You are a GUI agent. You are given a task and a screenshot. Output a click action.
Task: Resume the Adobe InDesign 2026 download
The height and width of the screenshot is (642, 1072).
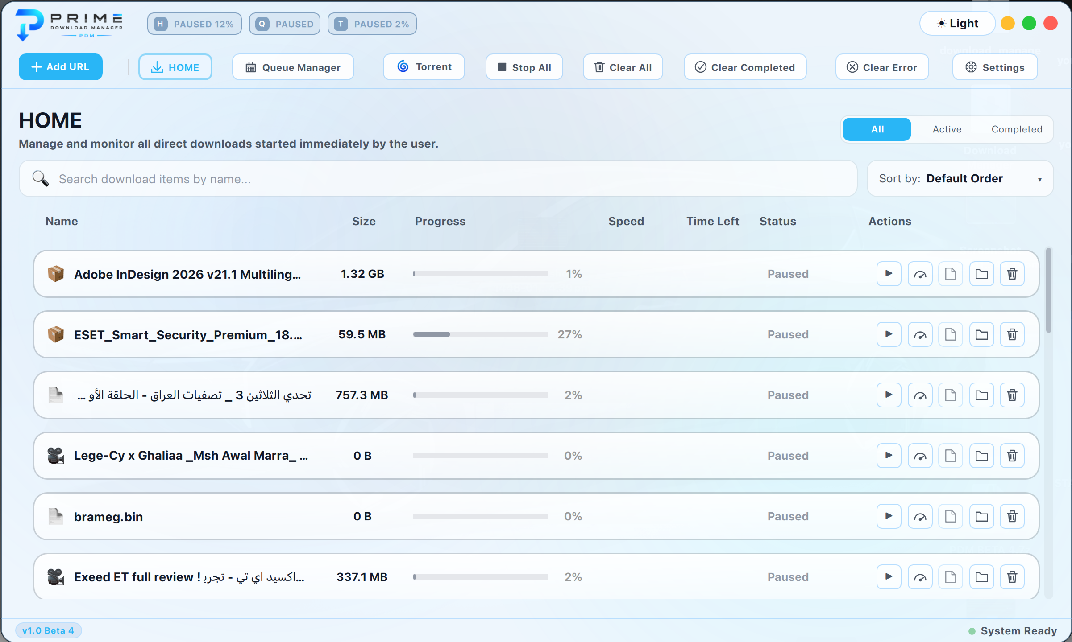[889, 274]
